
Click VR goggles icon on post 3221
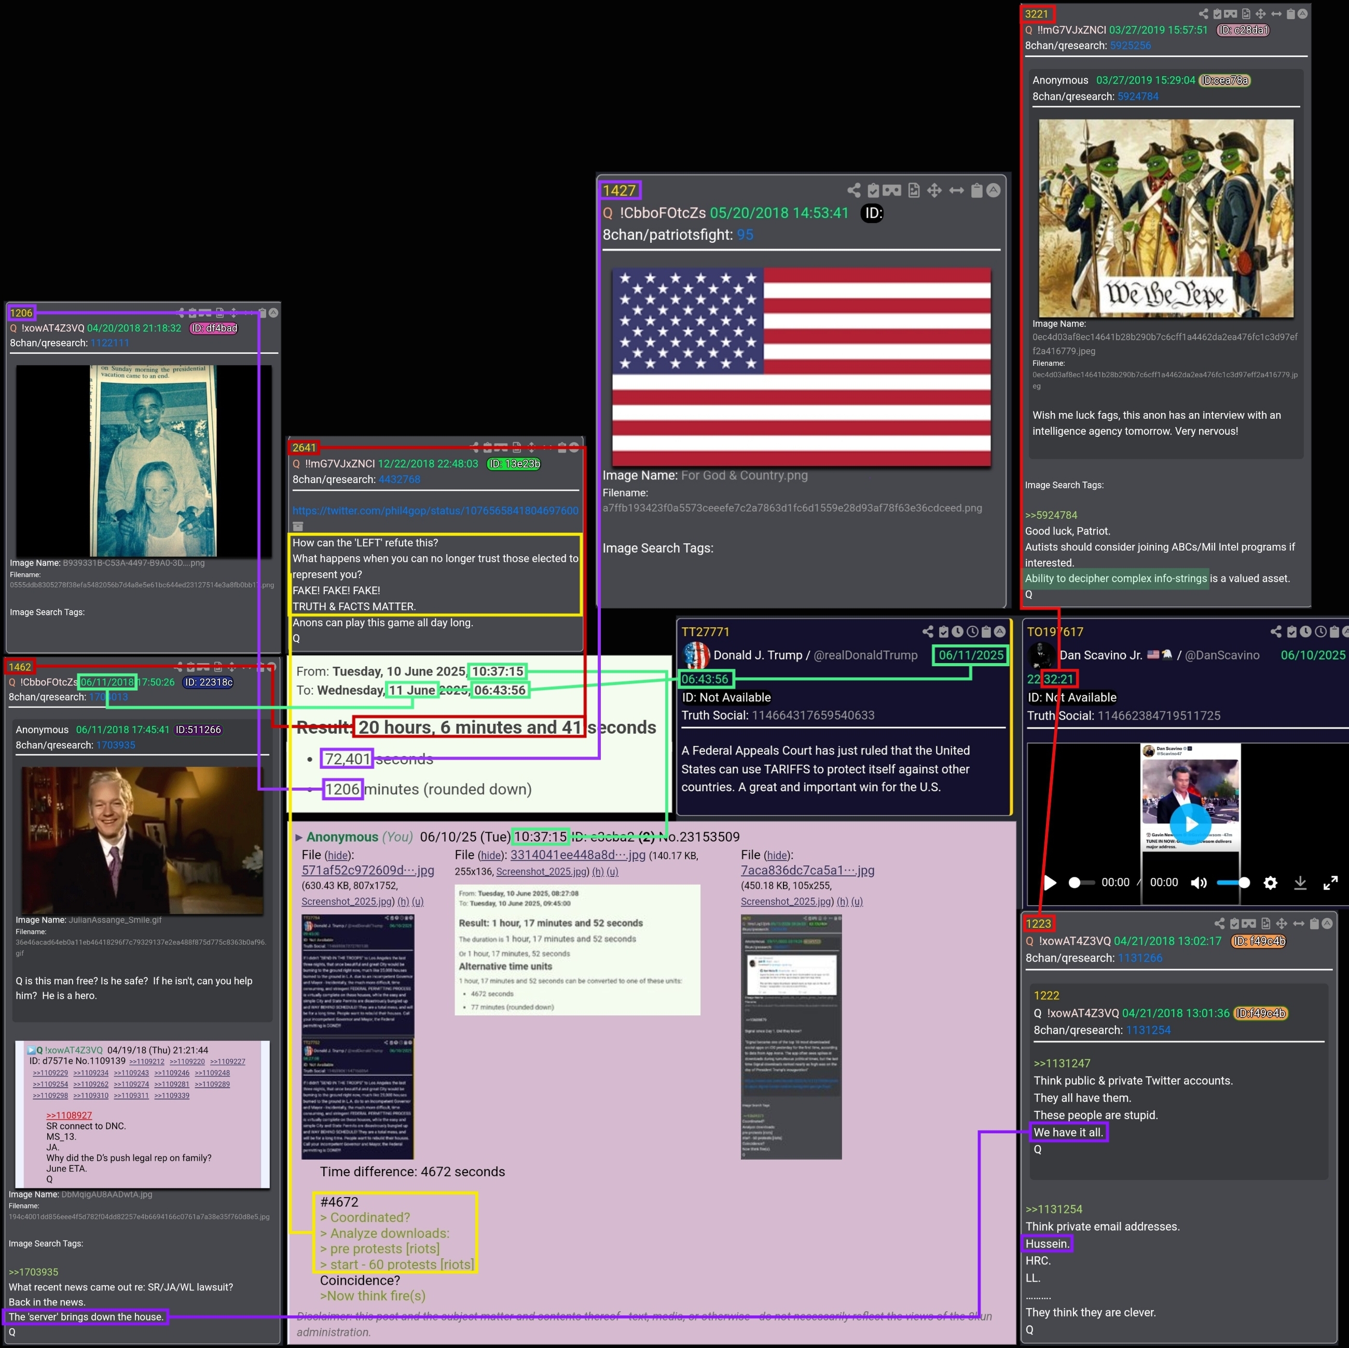tap(1230, 14)
